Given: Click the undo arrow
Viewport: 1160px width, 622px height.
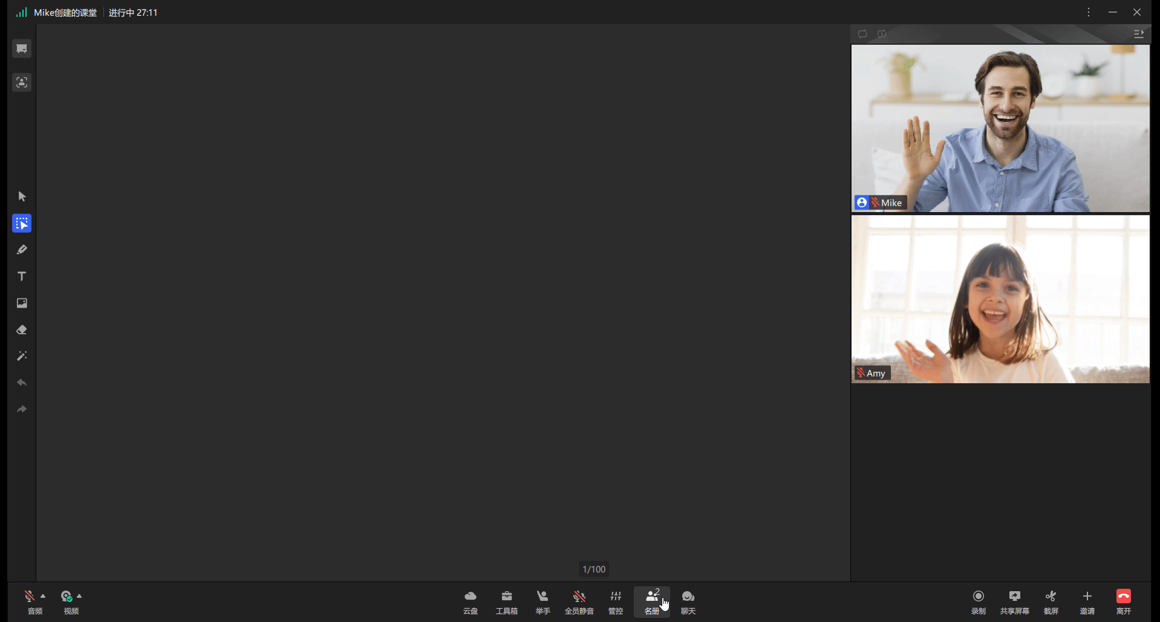Looking at the screenshot, I should pyautogui.click(x=22, y=383).
